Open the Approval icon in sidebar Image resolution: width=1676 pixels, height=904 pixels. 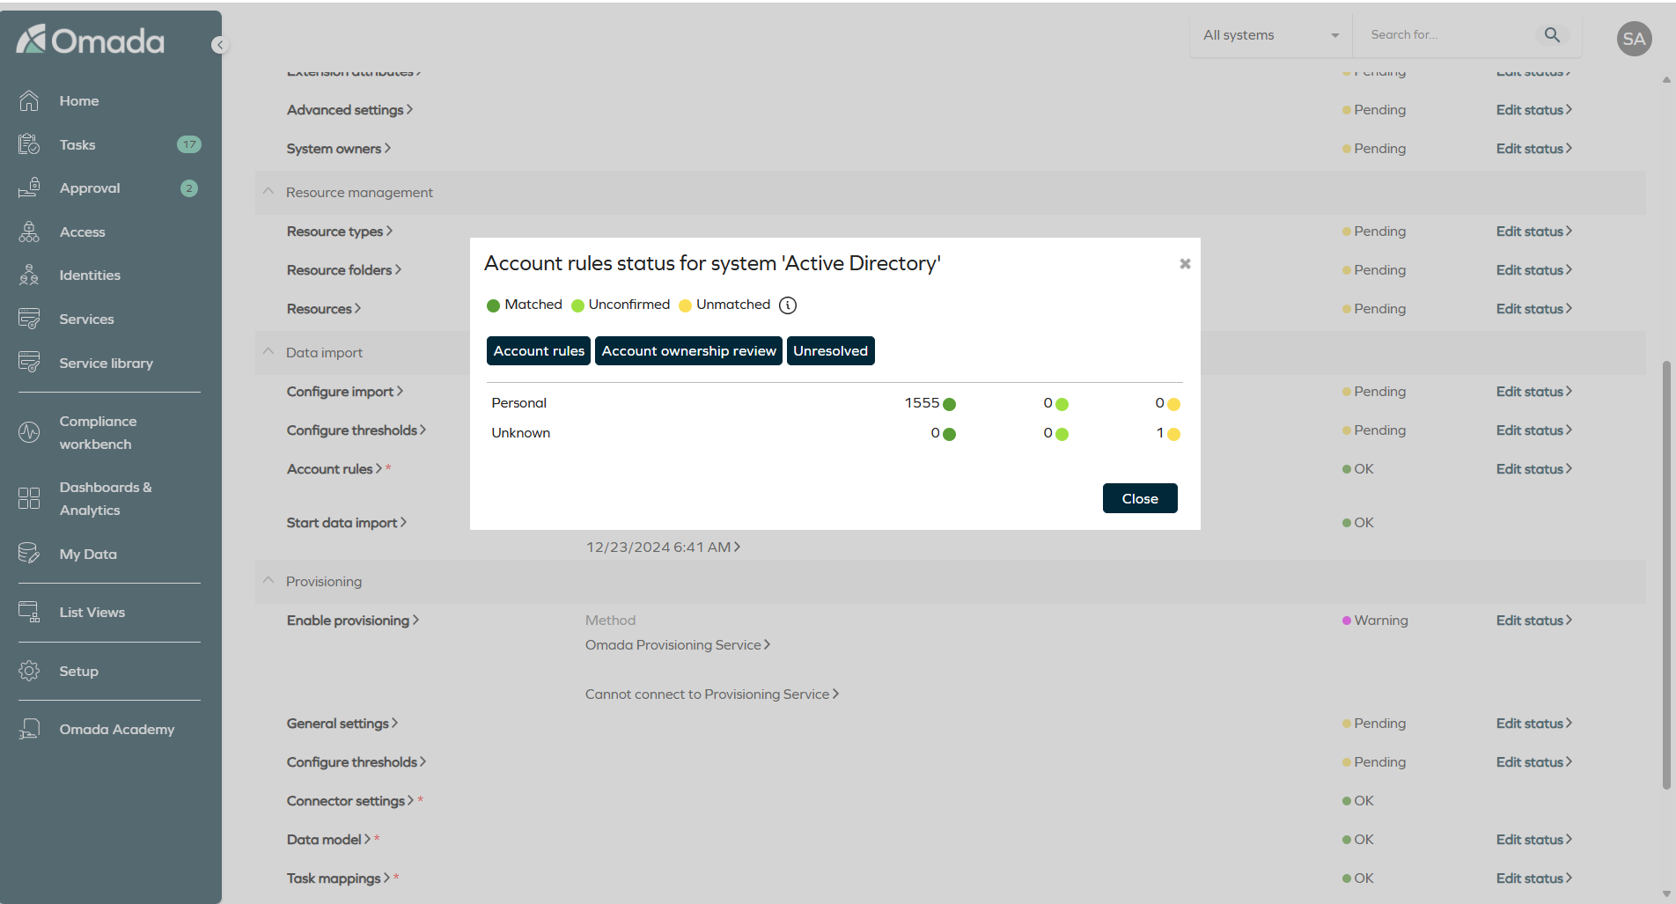(x=29, y=187)
